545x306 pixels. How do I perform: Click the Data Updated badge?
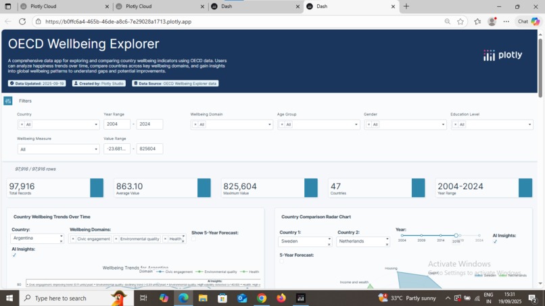(37, 83)
